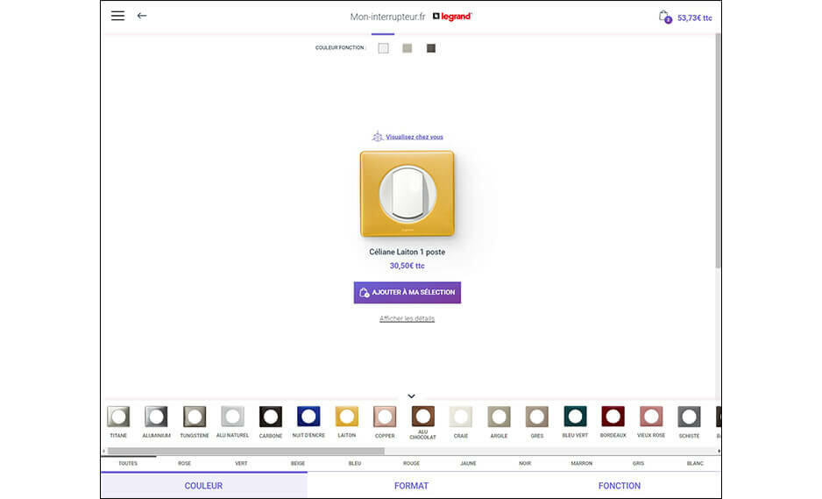Collapse the color panel with the chevron
This screenshot has height=499, width=822.
412,396
